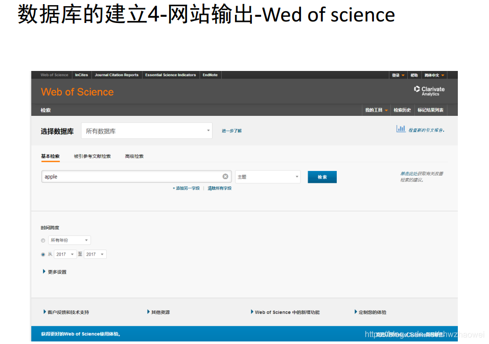Open EndNote in top navigation
Image resolution: width=489 pixels, height=344 pixels.
click(210, 75)
